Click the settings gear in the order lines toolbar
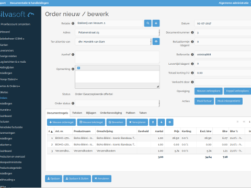Viewport: 251px width, 188px height. click(169, 122)
